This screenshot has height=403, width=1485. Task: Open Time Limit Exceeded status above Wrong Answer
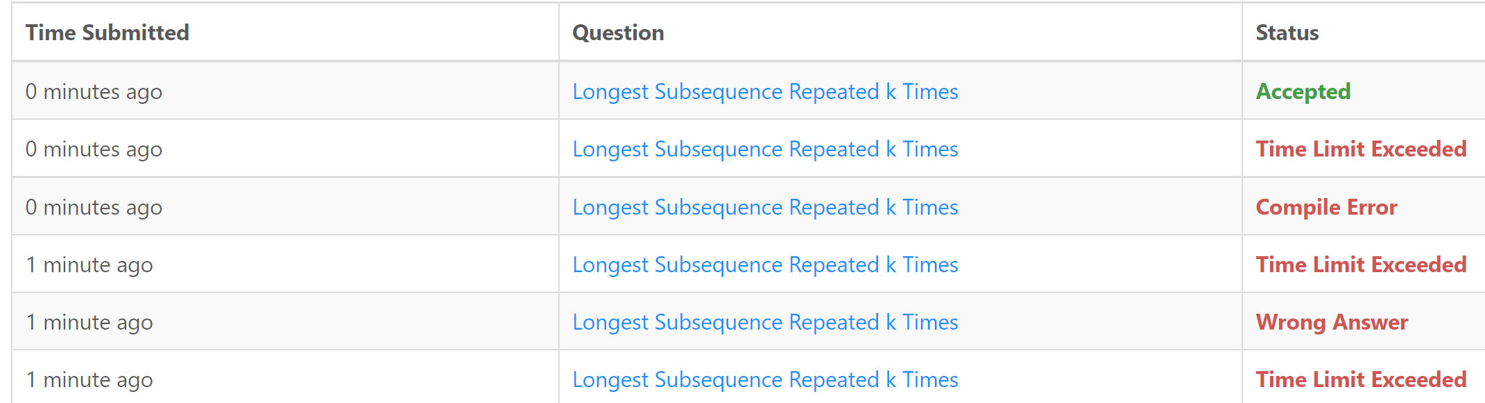[1361, 265]
